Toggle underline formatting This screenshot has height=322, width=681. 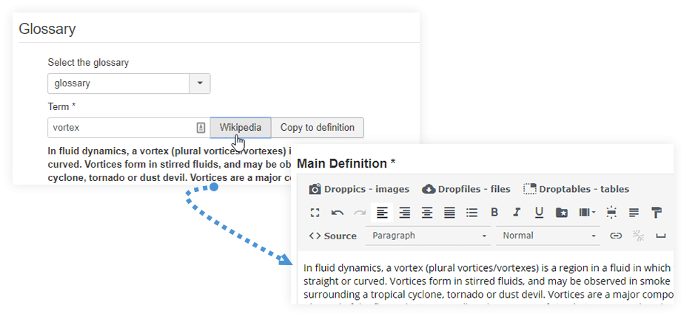coord(539,213)
